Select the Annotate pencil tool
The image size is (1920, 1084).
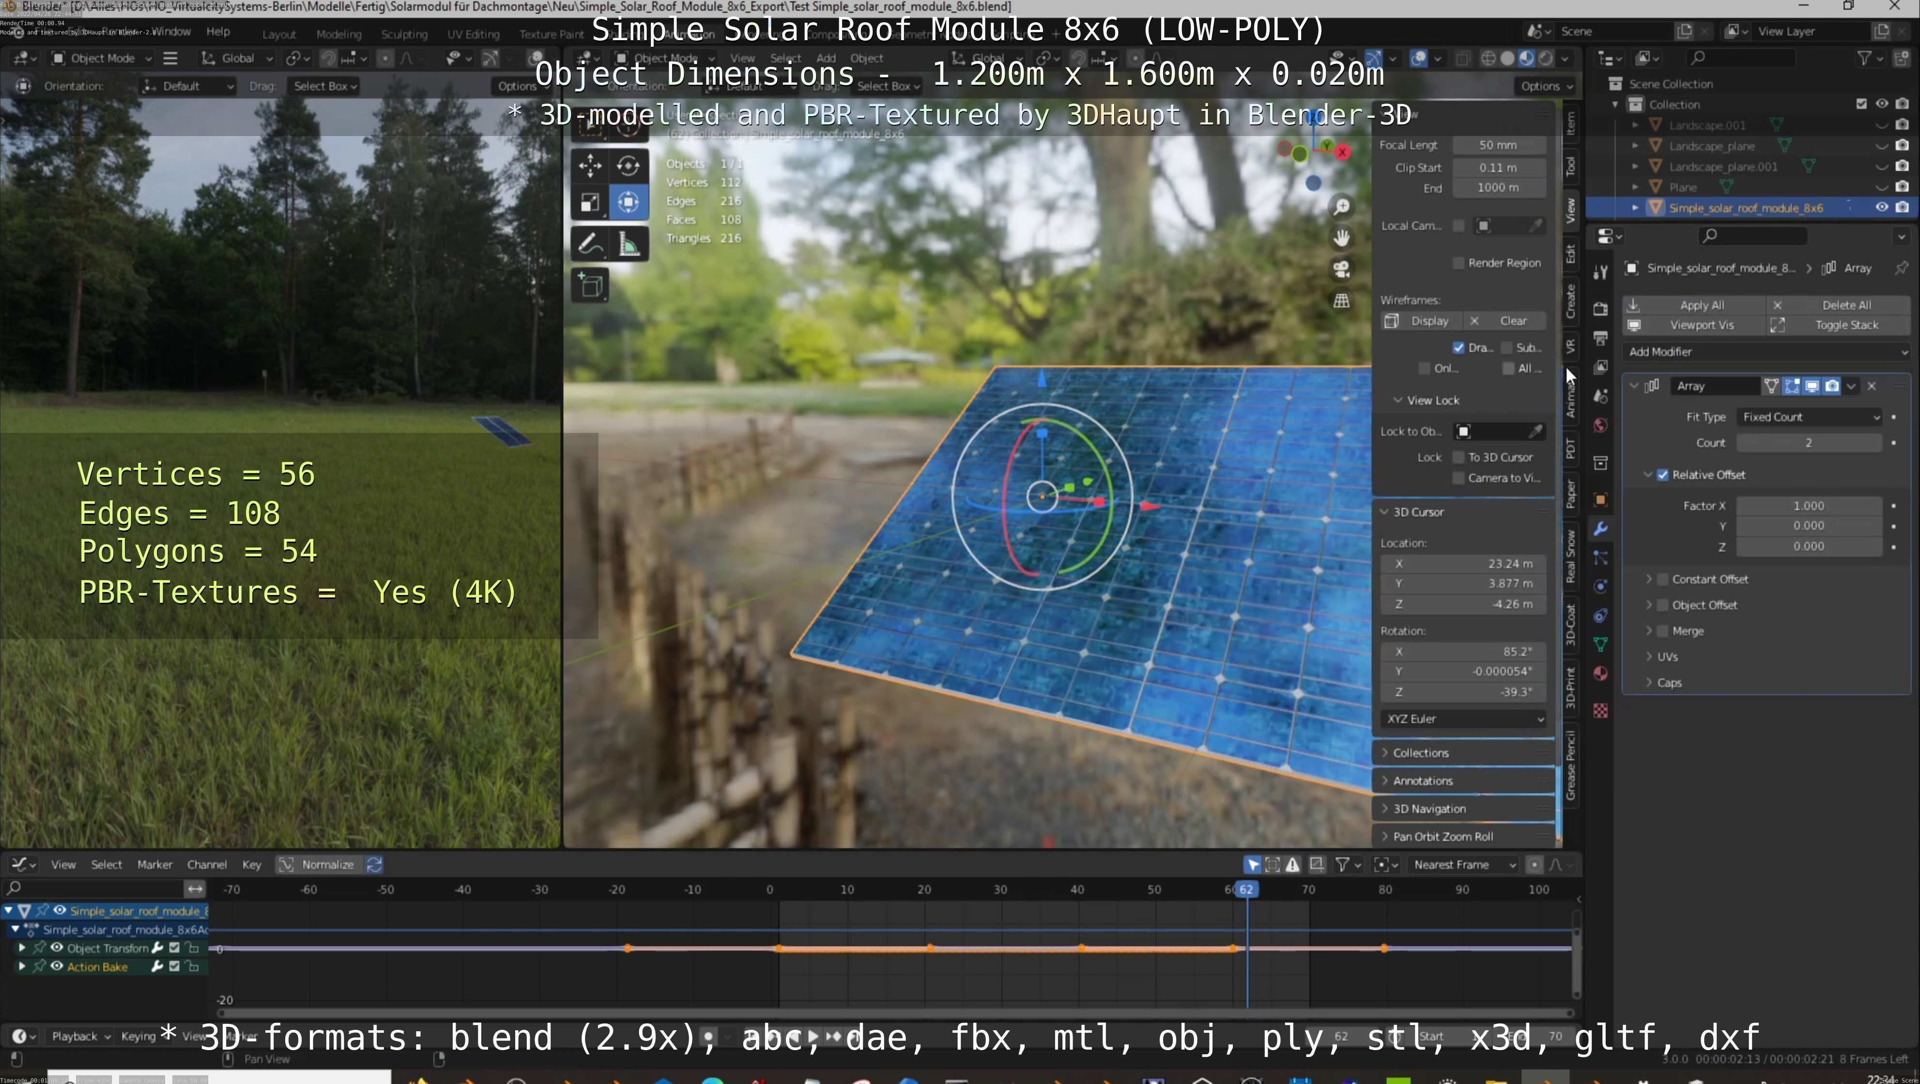click(x=590, y=244)
